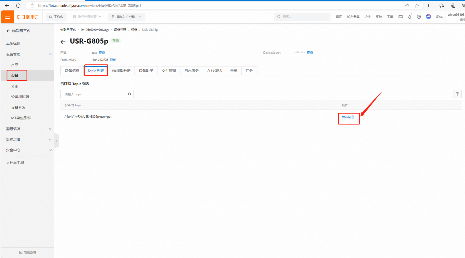Switch to the 在线调试 tab

coord(214,71)
